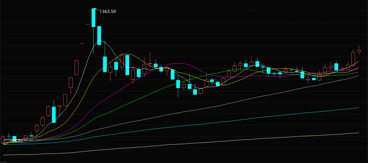This screenshot has width=368, height=163.
Task: Select the second cyan candle after the peak
Action: pos(105,64)
